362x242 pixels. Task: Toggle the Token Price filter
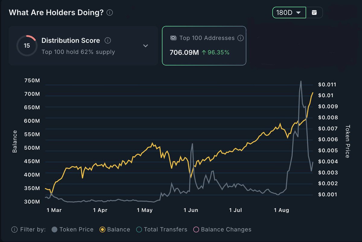(x=72, y=229)
